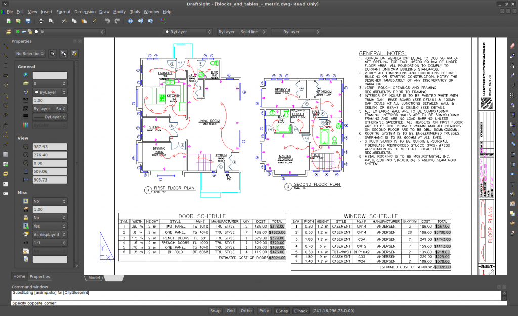Switch to the Model tab
The image size is (518, 316).
click(x=94, y=278)
